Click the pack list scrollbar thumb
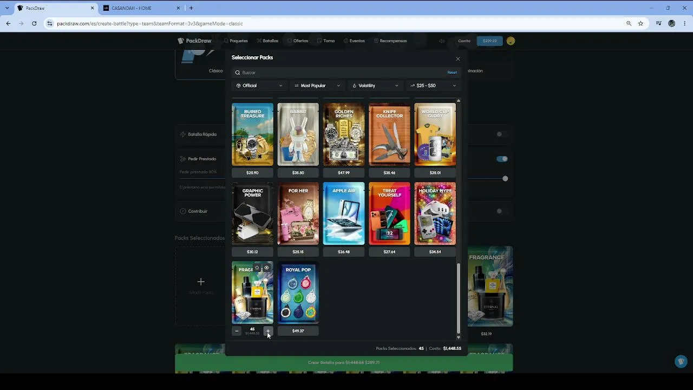This screenshot has width=693, height=390. [x=459, y=298]
